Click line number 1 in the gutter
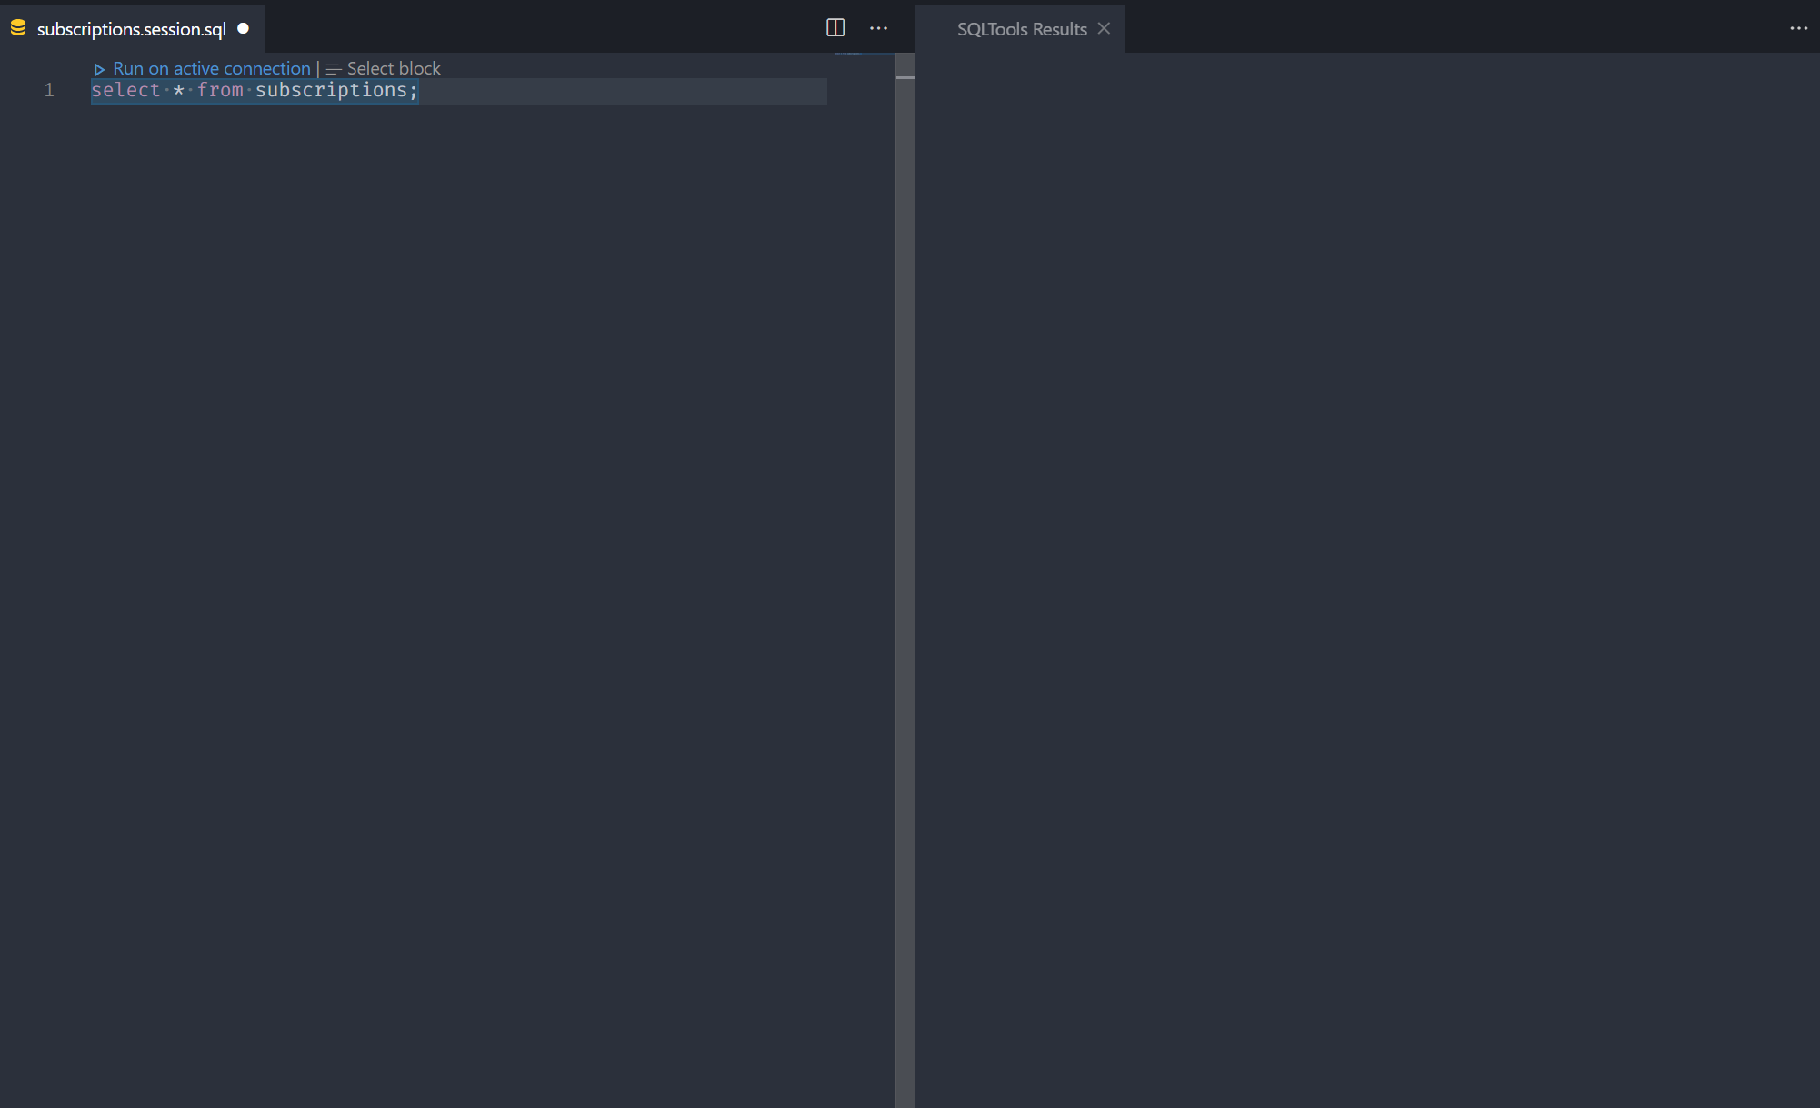The width and height of the screenshot is (1820, 1108). (49, 90)
